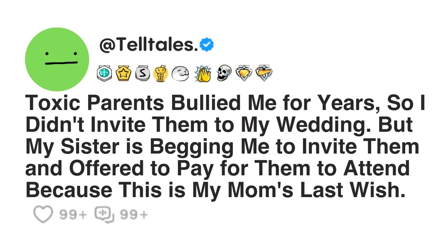The image size is (444, 249).
Task: Click the gold star award badge
Action: [x=123, y=73]
